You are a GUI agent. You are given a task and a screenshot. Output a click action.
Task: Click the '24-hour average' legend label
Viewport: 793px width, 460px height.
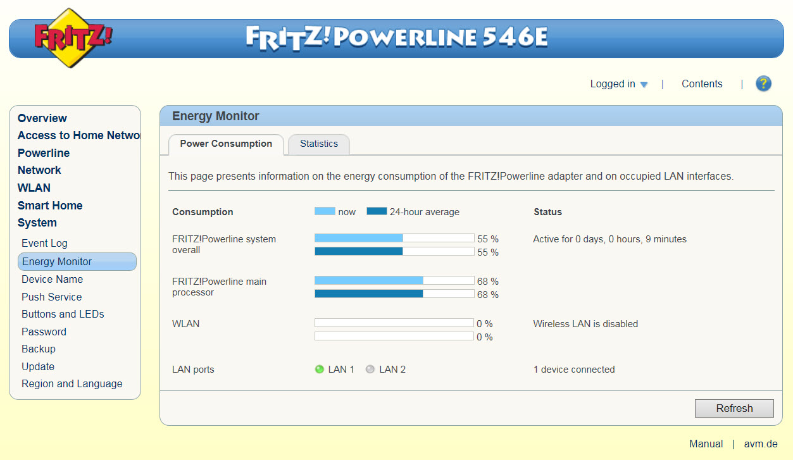(425, 212)
